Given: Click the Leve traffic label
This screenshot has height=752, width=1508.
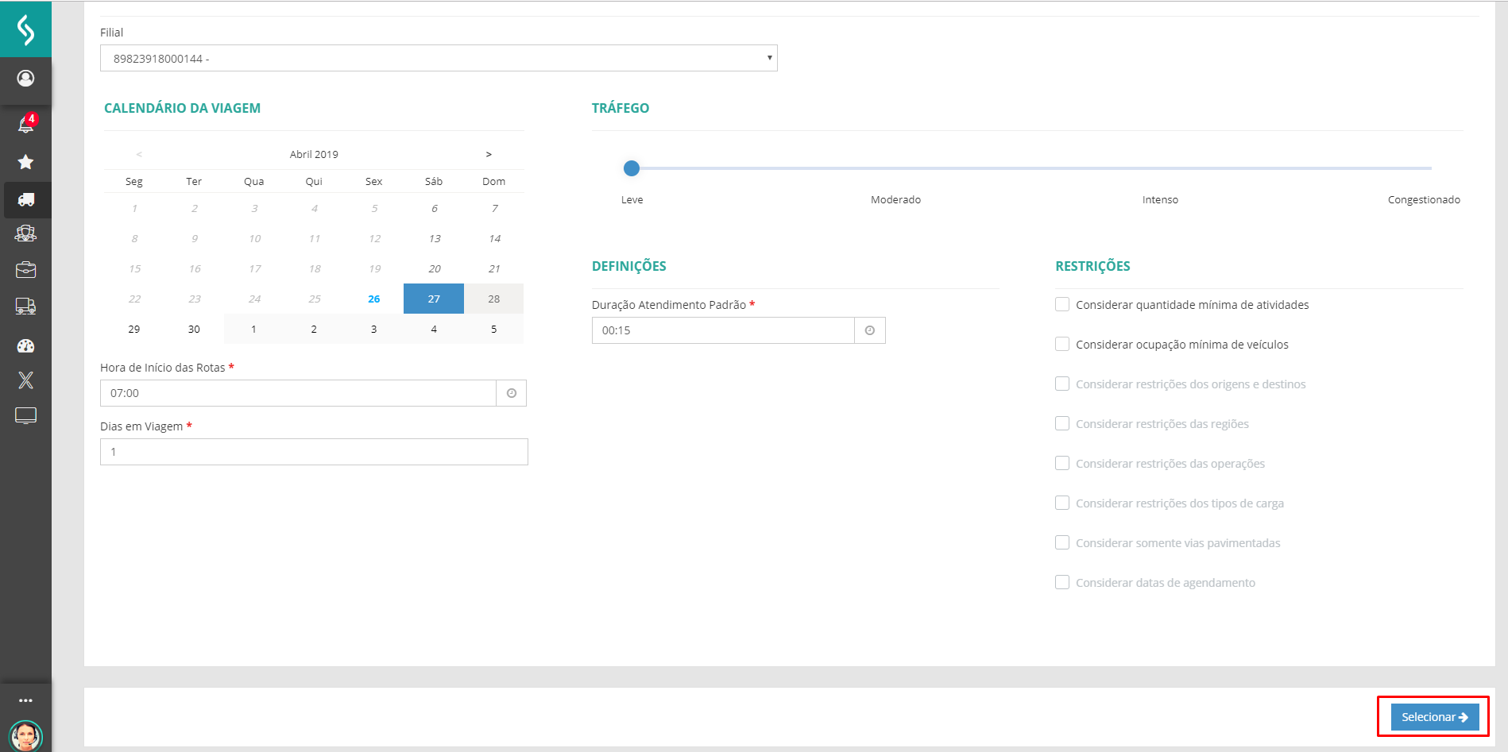Looking at the screenshot, I should (x=632, y=199).
